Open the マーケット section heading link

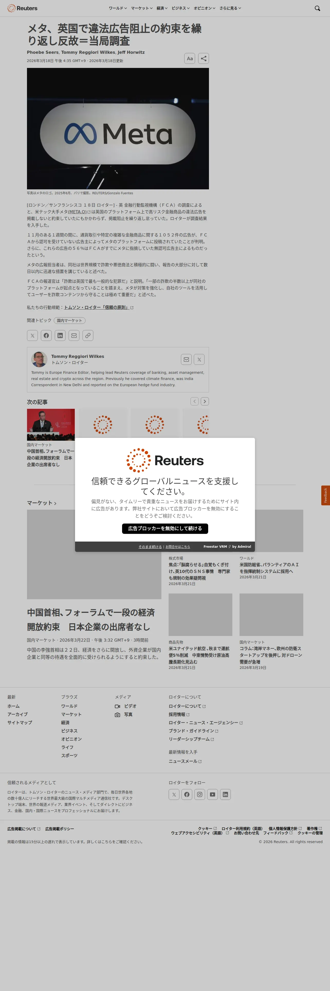click(x=41, y=503)
